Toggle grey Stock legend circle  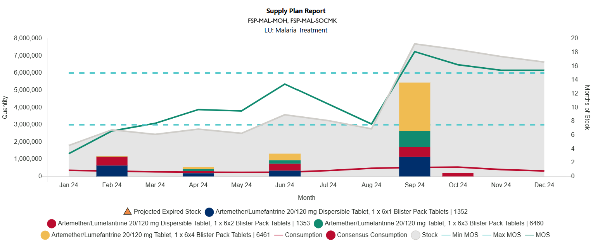pos(416,235)
